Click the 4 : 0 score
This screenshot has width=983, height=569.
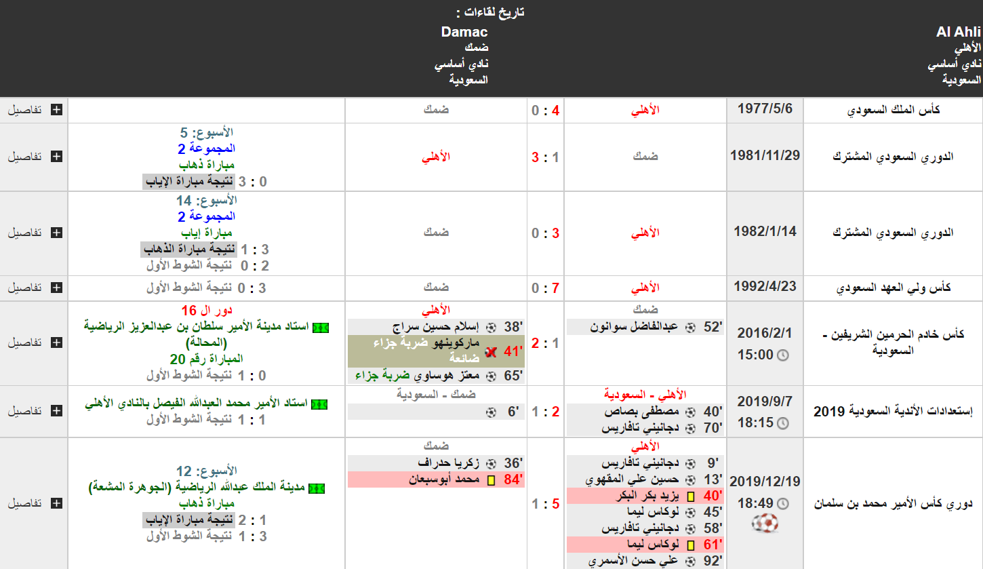tap(546, 111)
